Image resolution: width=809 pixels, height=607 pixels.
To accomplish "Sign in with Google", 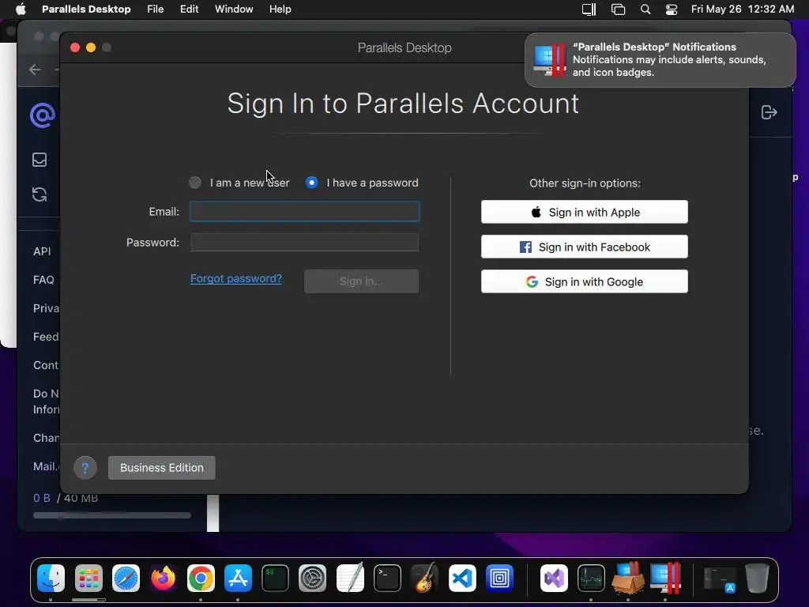I will [x=585, y=282].
